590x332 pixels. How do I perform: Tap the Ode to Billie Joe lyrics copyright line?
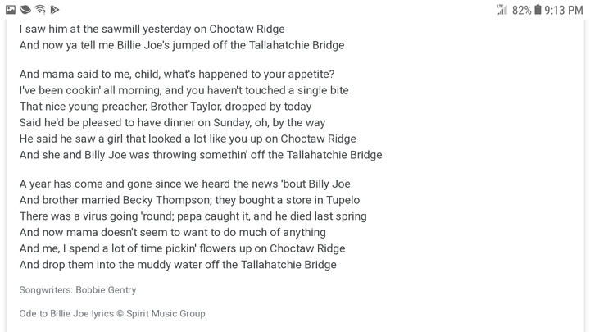[x=112, y=313]
